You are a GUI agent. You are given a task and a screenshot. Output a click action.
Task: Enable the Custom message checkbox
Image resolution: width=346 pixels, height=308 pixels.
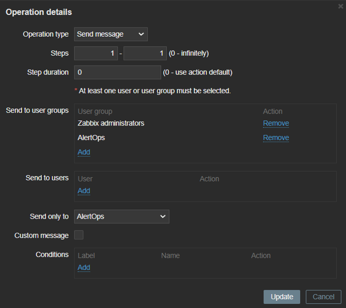79,235
